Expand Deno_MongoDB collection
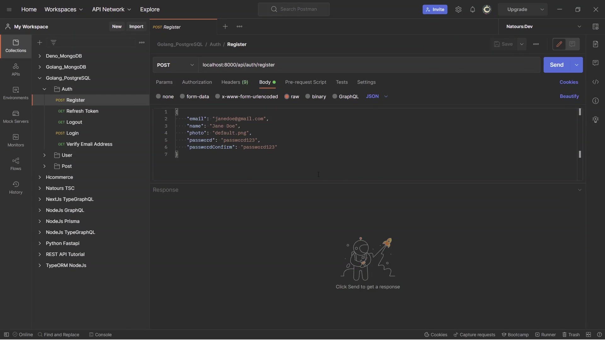This screenshot has height=340, width=605. pos(40,56)
